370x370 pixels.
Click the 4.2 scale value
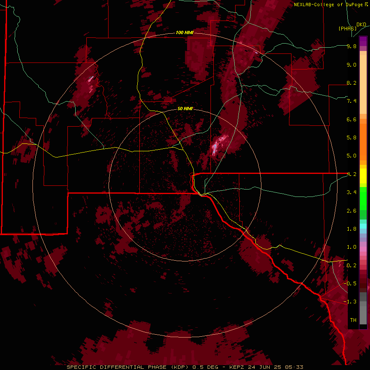click(x=351, y=174)
